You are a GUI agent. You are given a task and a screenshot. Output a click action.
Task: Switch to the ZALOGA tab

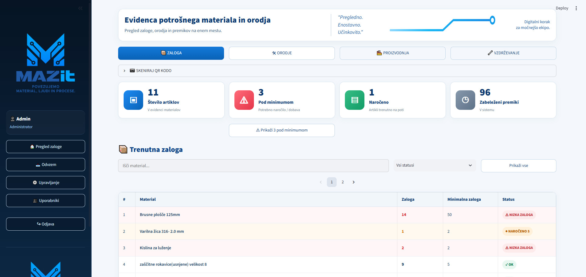tap(171, 53)
